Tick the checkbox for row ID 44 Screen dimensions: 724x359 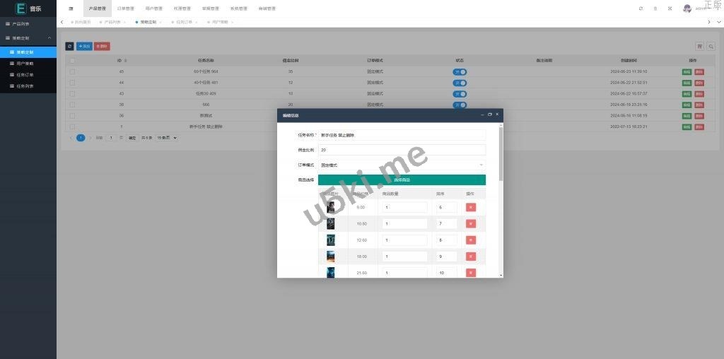(72, 83)
